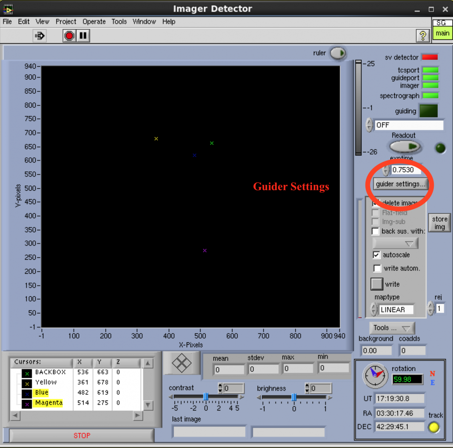Open the Project menu

[x=66, y=22]
